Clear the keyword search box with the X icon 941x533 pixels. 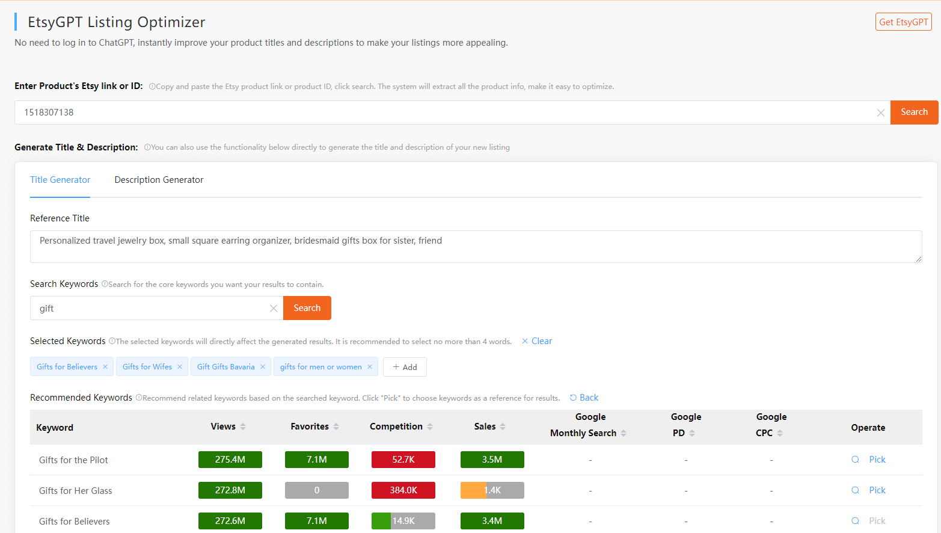[x=274, y=308]
